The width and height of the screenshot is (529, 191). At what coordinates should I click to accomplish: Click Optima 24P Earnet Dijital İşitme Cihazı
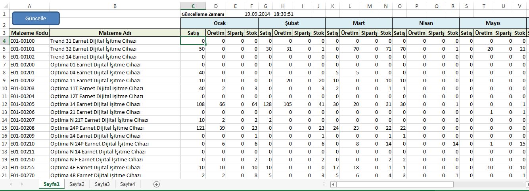(115, 128)
